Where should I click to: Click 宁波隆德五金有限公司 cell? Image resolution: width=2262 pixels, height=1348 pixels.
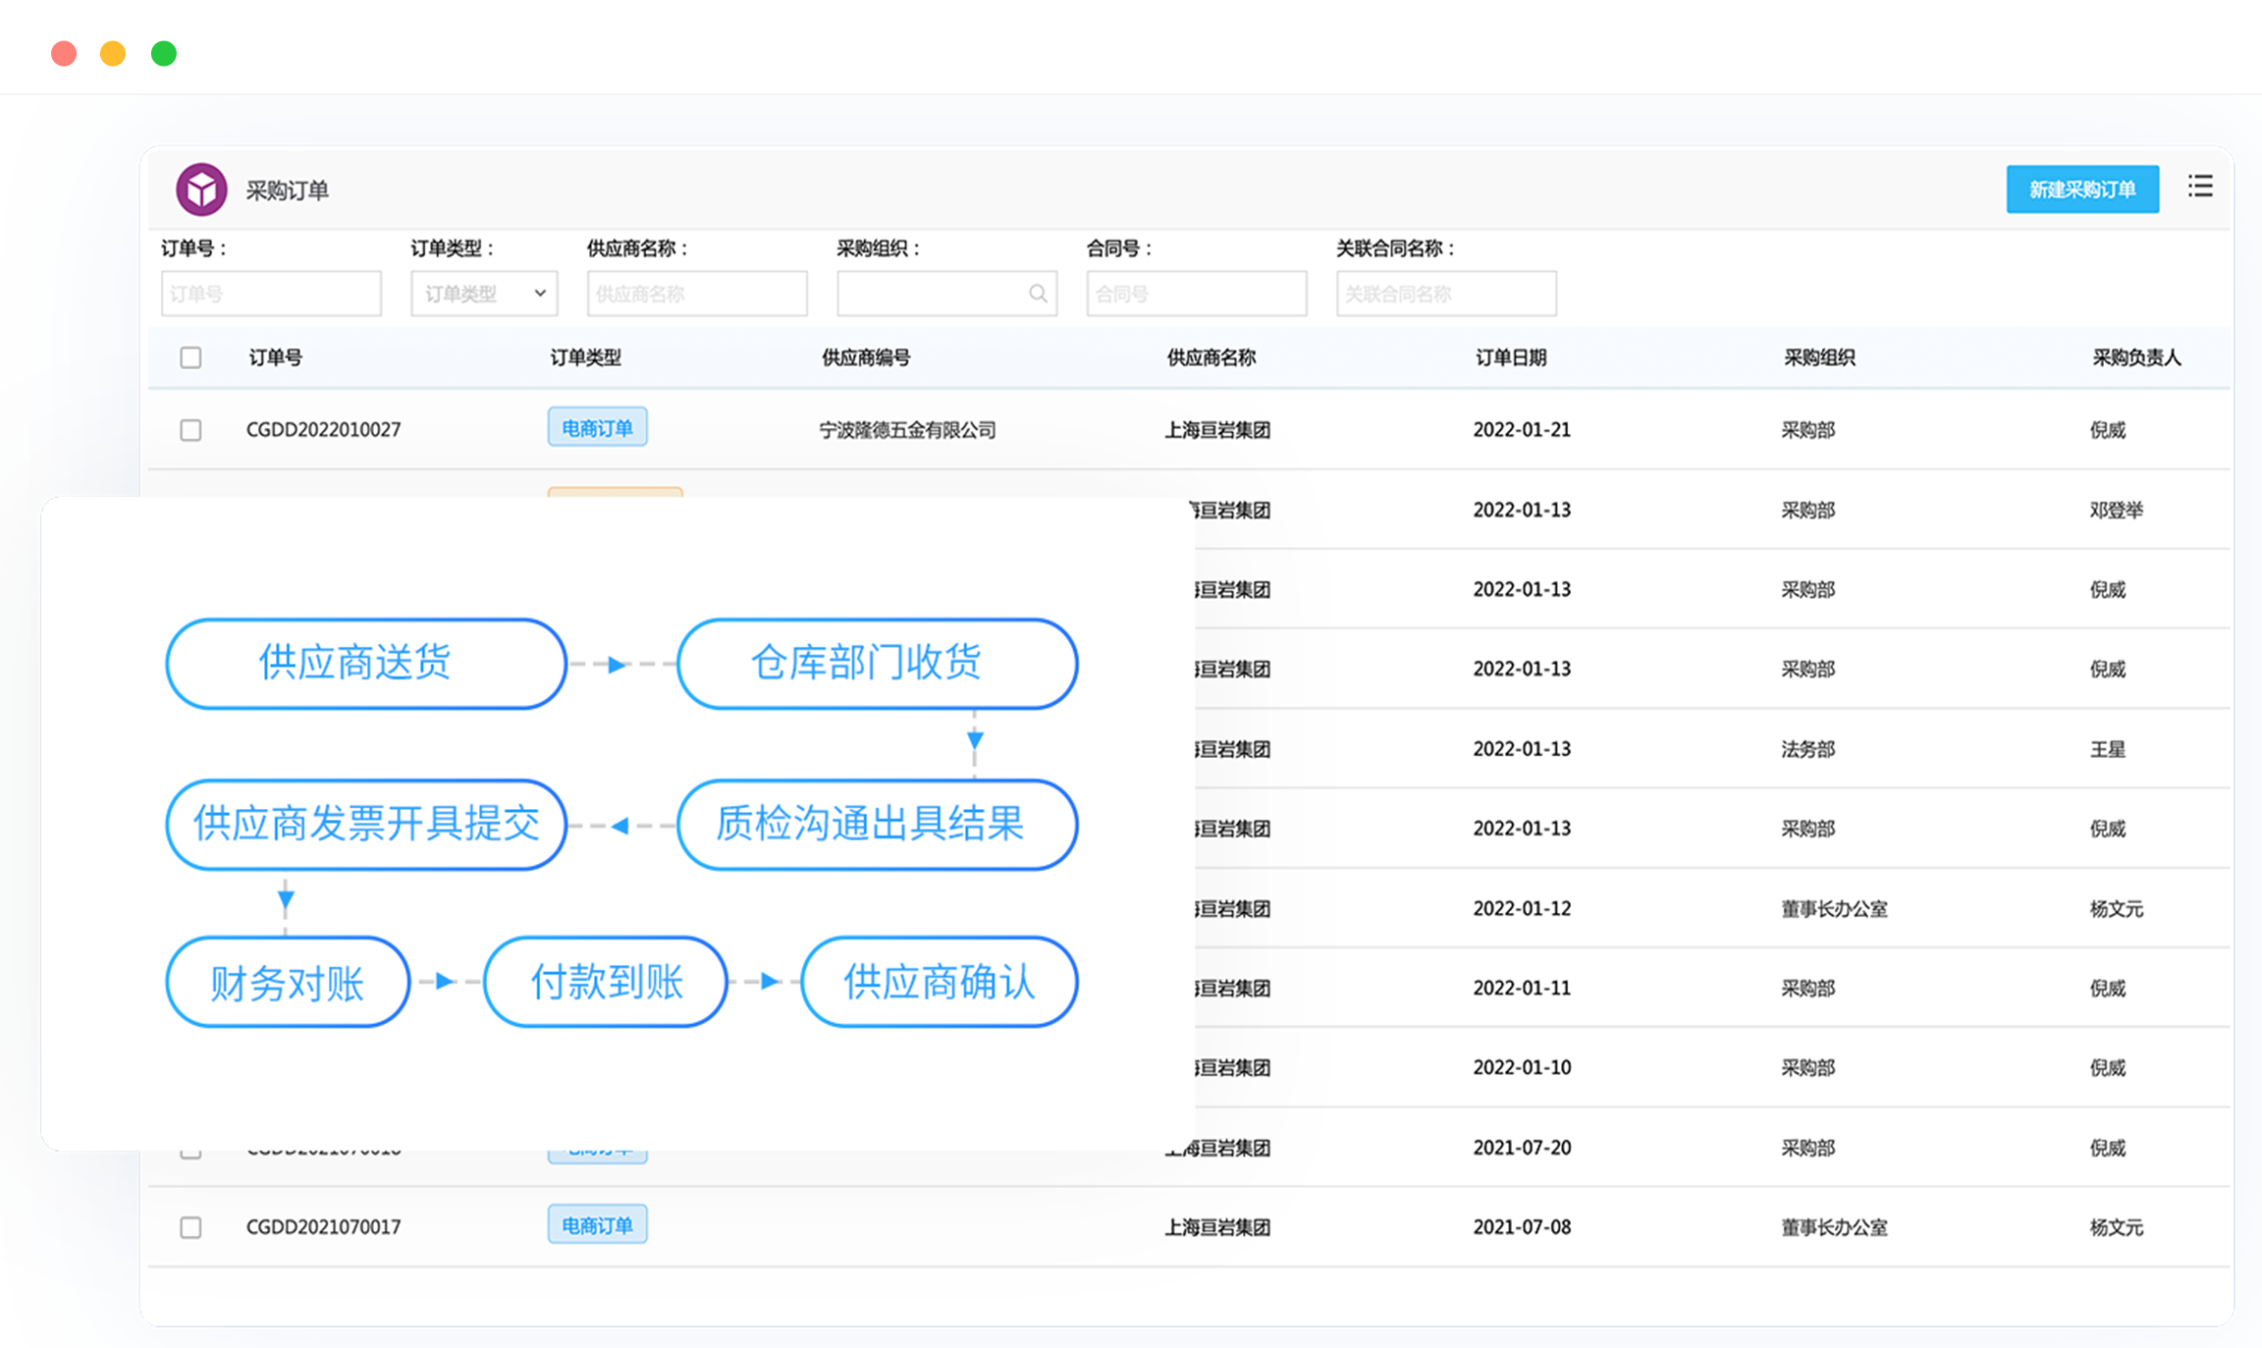(x=907, y=430)
